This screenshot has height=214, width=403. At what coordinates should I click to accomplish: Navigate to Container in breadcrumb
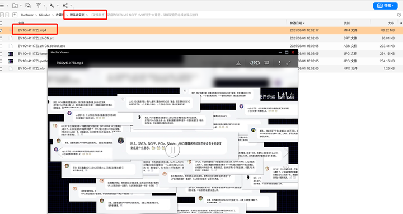click(x=27, y=15)
